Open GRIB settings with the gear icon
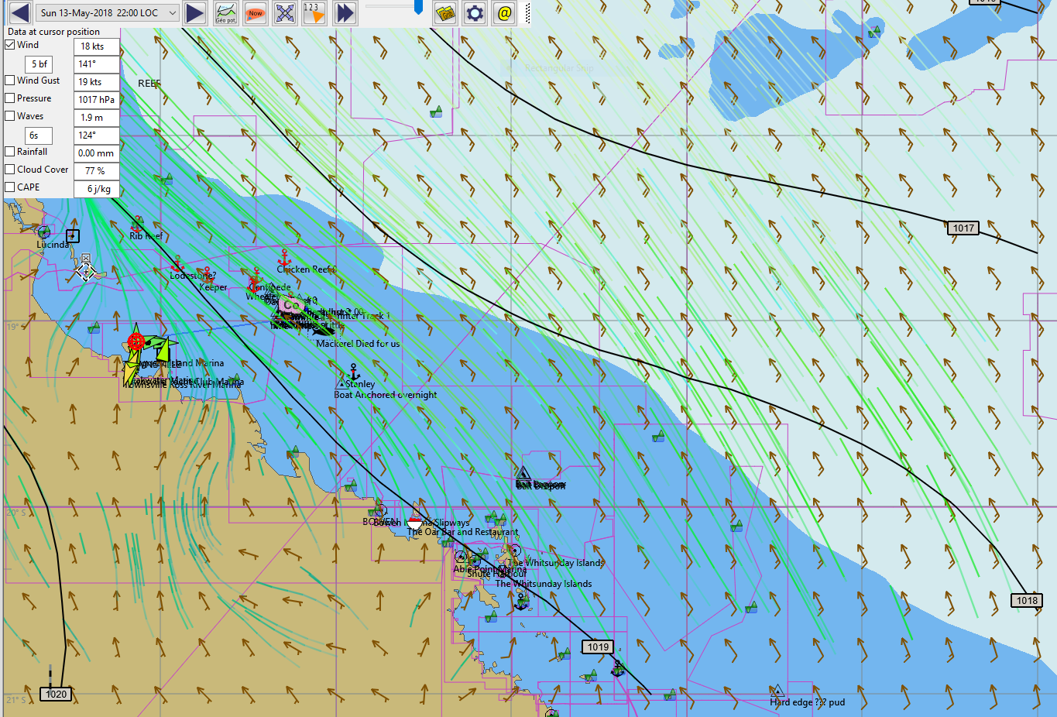Image resolution: width=1057 pixels, height=717 pixels. [475, 12]
